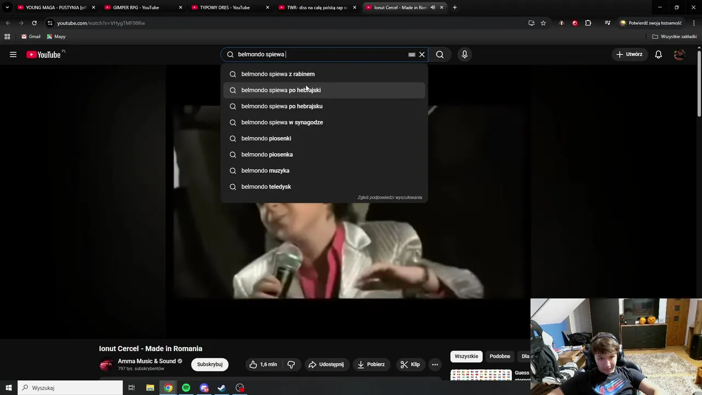Download the video with Pobierz
Viewport: 702px width, 395px height.
(x=371, y=364)
